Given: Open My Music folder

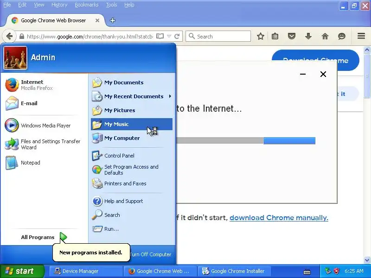Looking at the screenshot, I should click(x=132, y=124).
